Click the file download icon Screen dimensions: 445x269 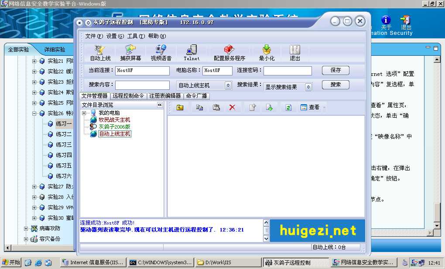pyautogui.click(x=269, y=108)
